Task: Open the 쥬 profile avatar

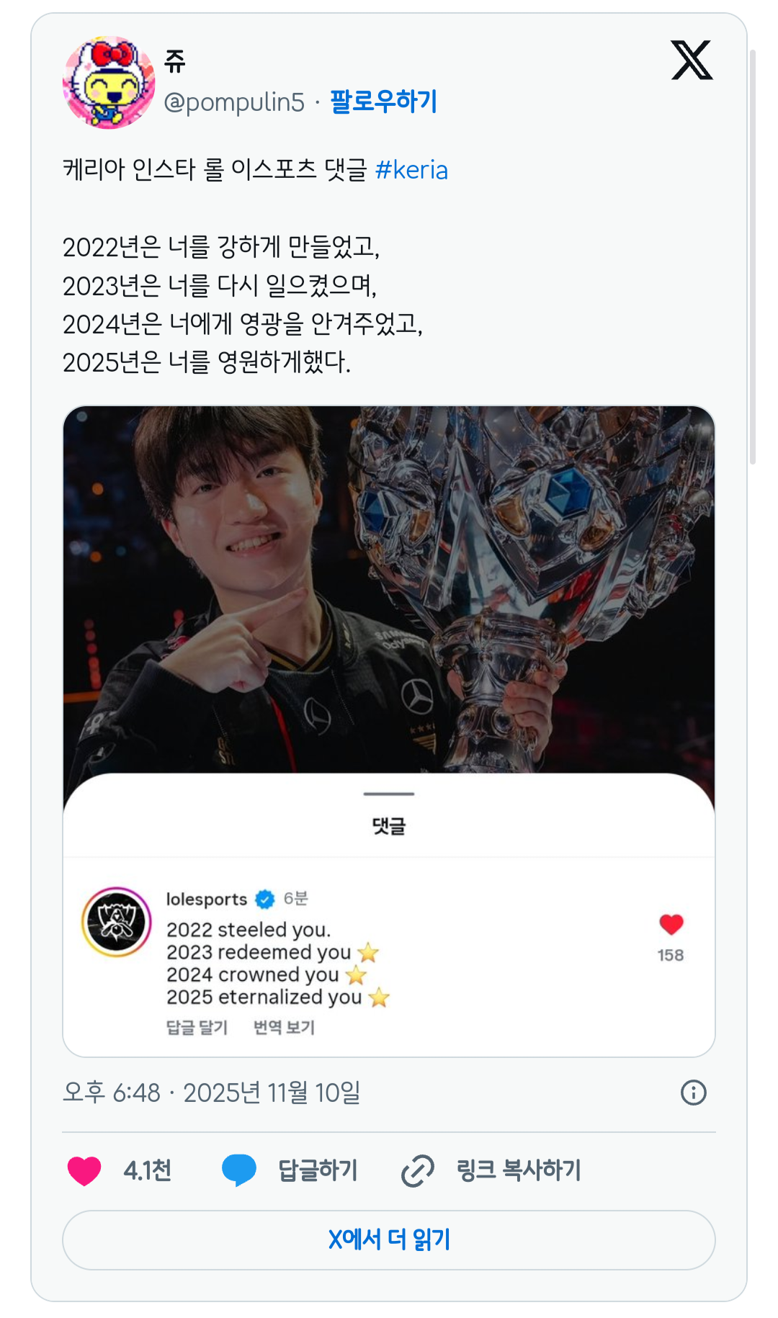Action: pyautogui.click(x=109, y=82)
